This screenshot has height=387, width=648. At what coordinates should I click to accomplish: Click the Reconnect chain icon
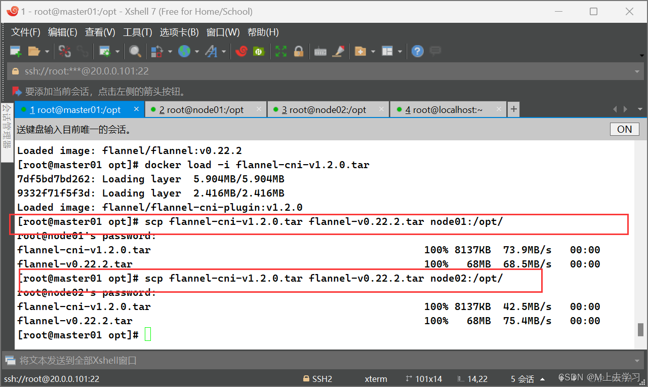[x=82, y=51]
